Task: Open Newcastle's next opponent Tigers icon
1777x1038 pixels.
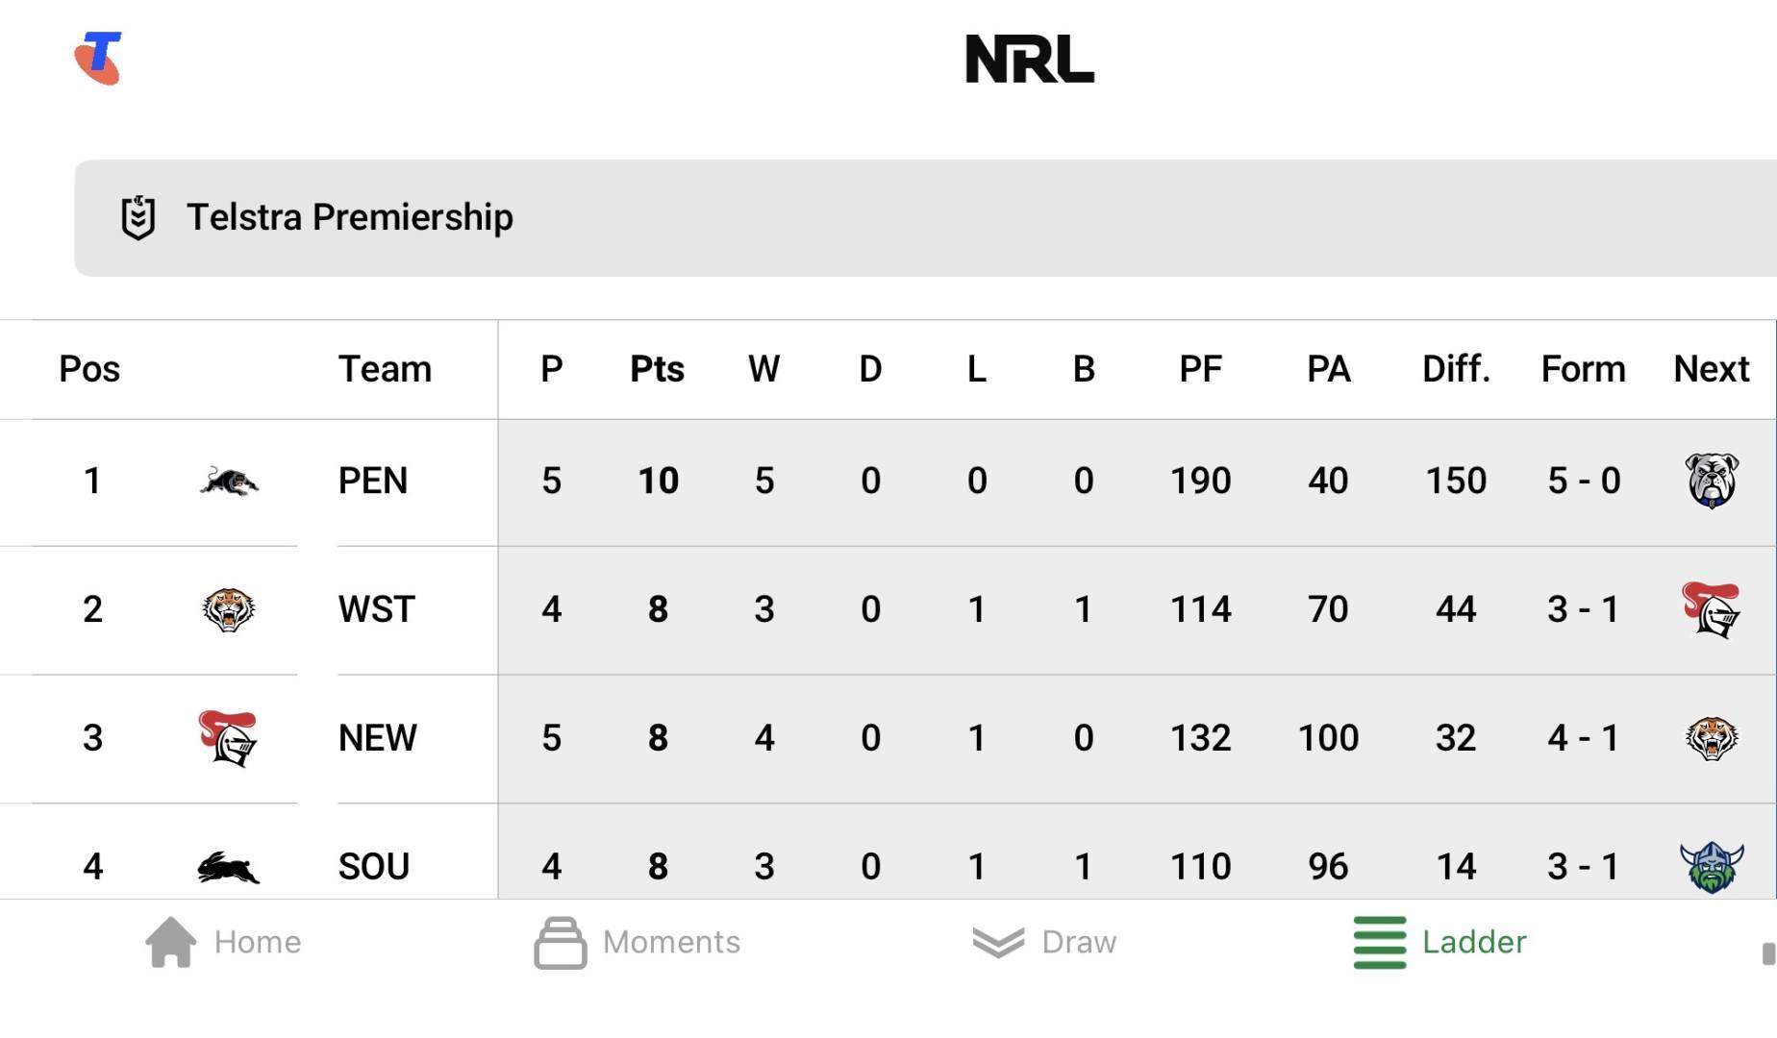Action: pos(1712,738)
